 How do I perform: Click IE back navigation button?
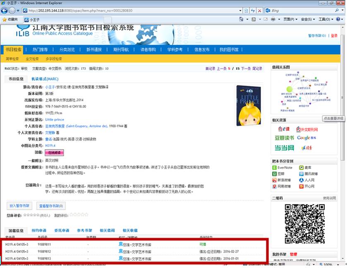[x=5, y=10]
